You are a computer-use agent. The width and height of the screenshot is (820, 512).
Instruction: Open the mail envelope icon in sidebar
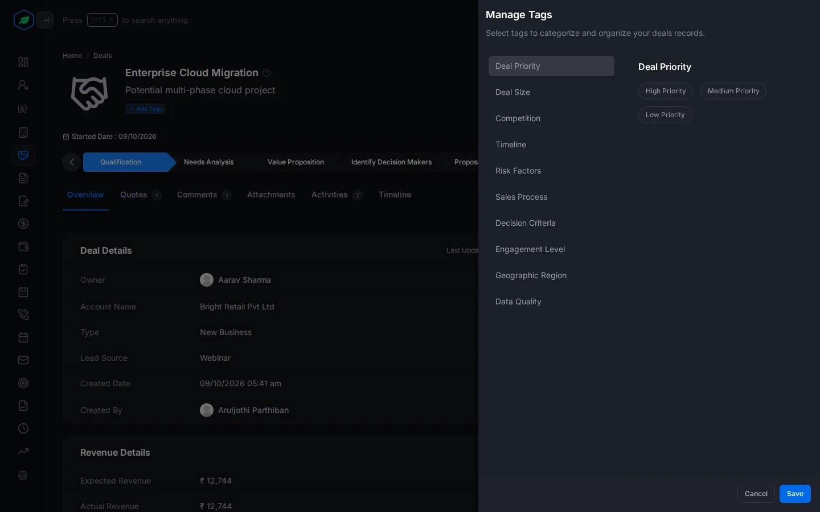pos(23,360)
